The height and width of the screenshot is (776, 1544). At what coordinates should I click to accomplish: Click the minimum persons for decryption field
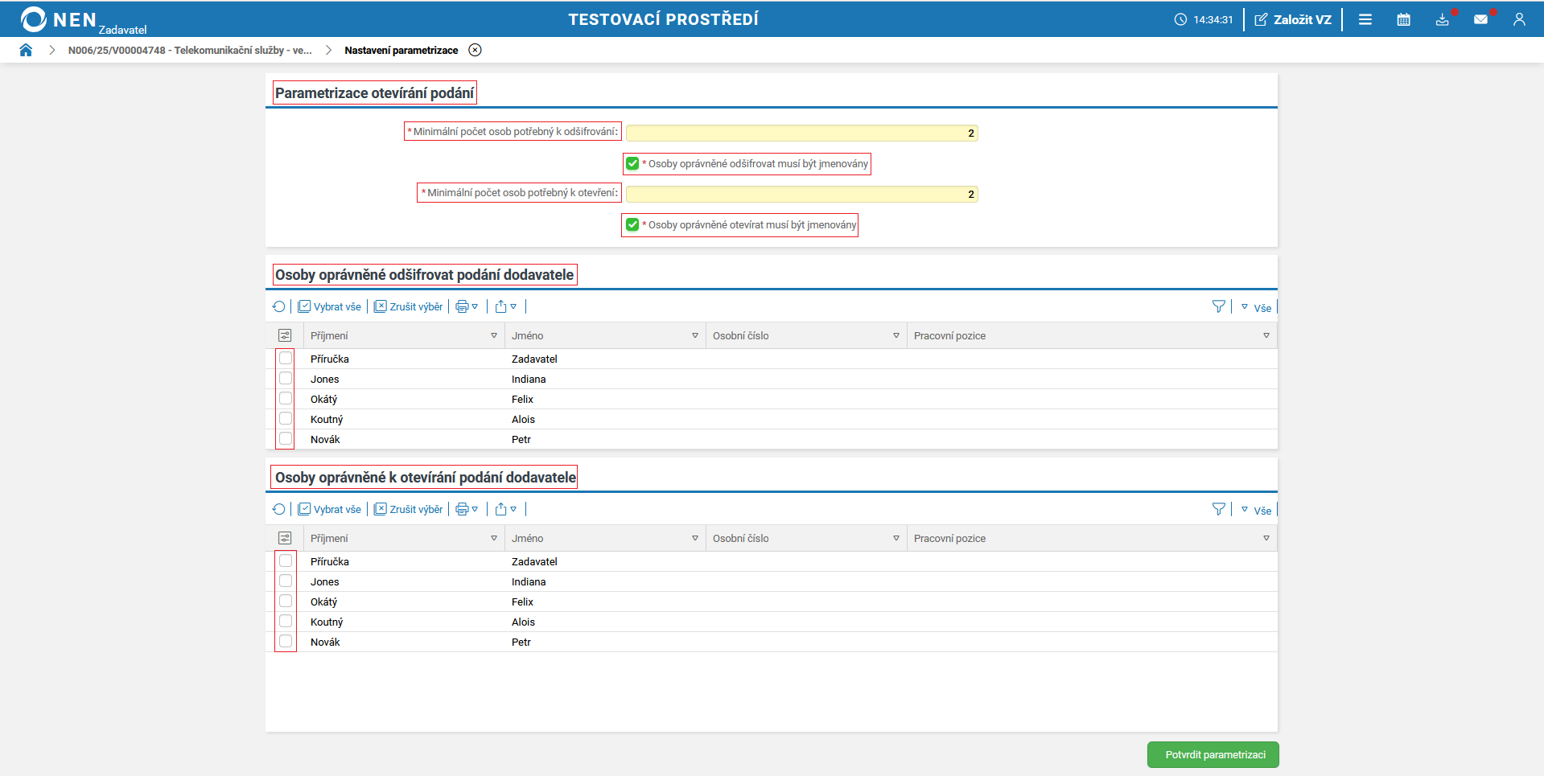click(x=801, y=133)
